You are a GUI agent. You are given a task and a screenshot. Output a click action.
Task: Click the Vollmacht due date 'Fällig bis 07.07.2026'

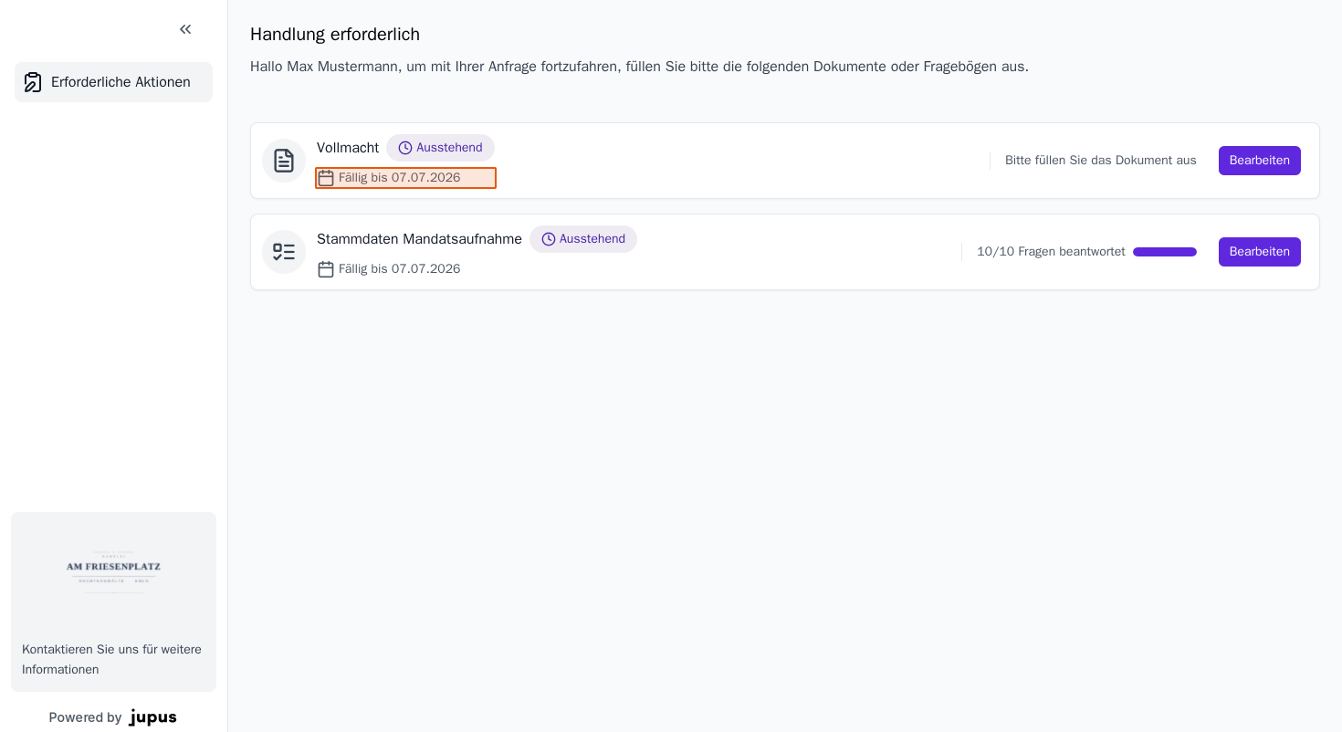click(400, 178)
